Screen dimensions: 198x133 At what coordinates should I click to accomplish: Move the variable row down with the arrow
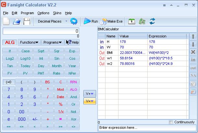(193, 45)
